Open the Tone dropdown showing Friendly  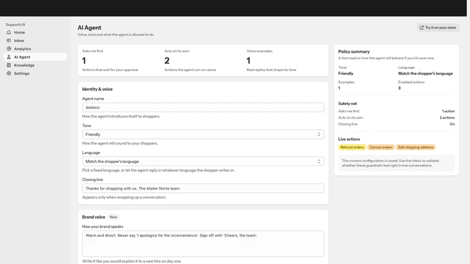[203, 134]
